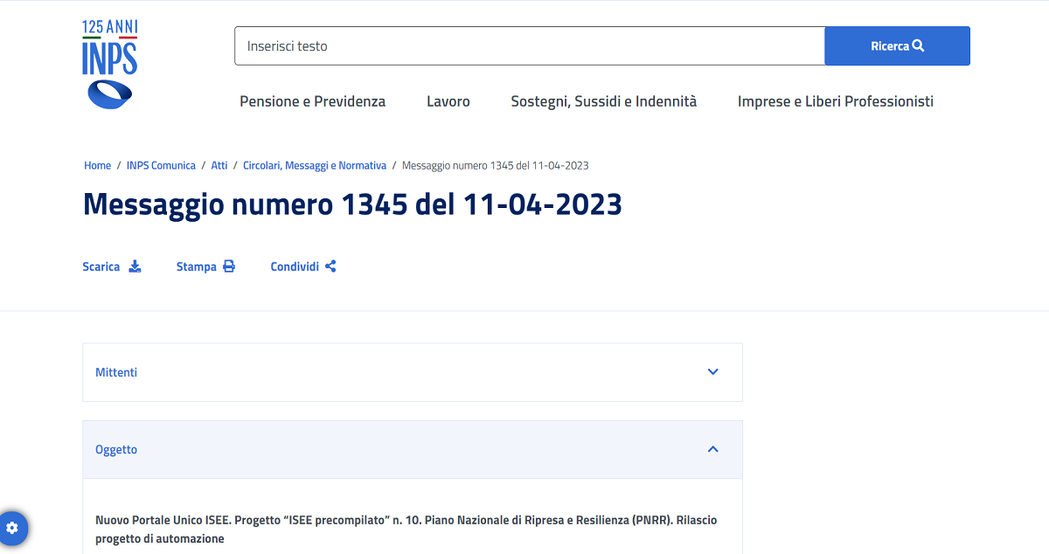This screenshot has height=554, width=1049.
Task: Click the printer icon next to Stampa
Action: pyautogui.click(x=228, y=266)
